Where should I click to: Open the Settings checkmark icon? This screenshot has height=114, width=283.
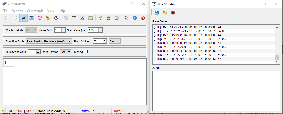117,18
